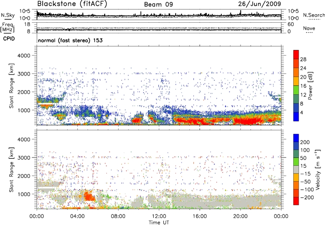325x225 pixels.
Task: Click the '1000' tick label of the velocity panel
Action: [24, 194]
